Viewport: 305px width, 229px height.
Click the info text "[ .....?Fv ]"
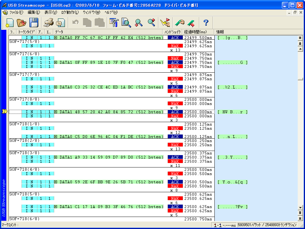232,206
